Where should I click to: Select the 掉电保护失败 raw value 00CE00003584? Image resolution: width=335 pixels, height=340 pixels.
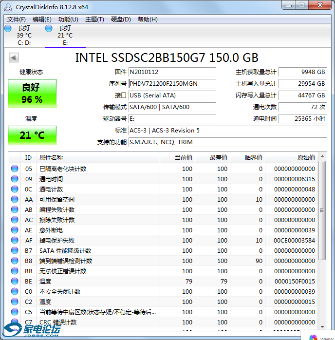[x=294, y=240]
